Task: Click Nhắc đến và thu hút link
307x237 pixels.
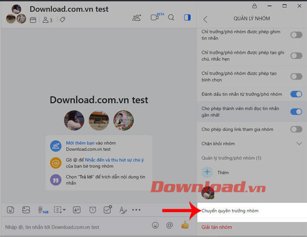Action: [114, 160]
